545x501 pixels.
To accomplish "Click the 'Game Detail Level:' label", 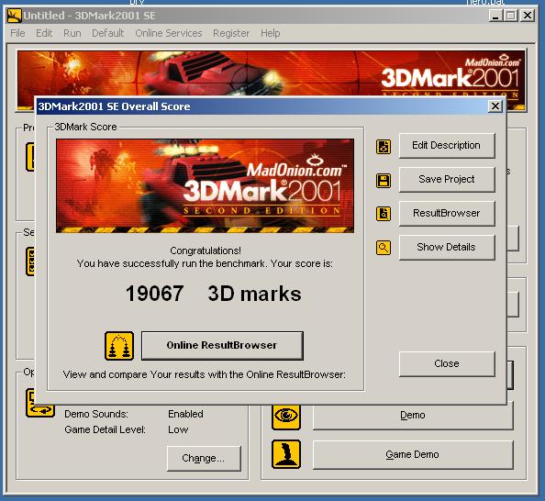I will coord(105,429).
